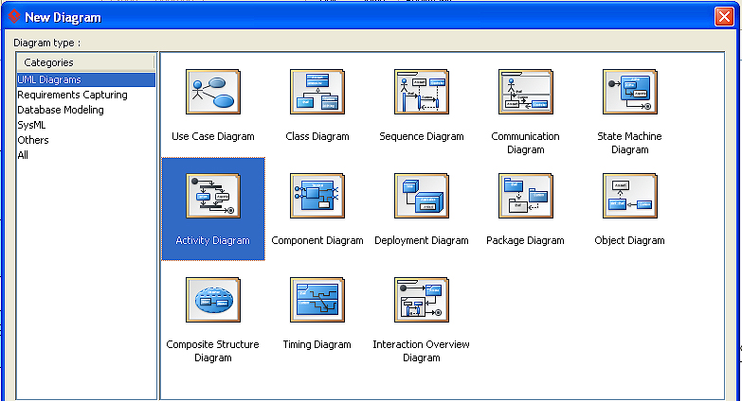Viewport: 742px width, 401px height.
Task: Pick the Interaction Overview Diagram icon
Action: point(421,300)
